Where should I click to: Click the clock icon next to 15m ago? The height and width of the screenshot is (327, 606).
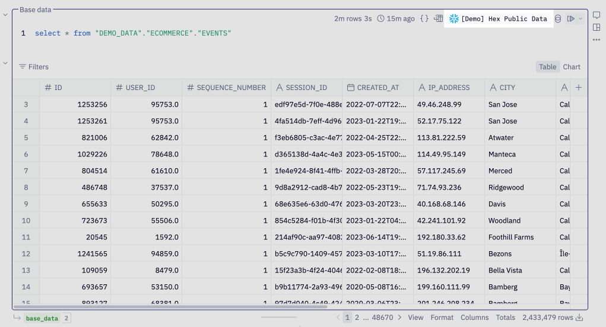click(380, 18)
